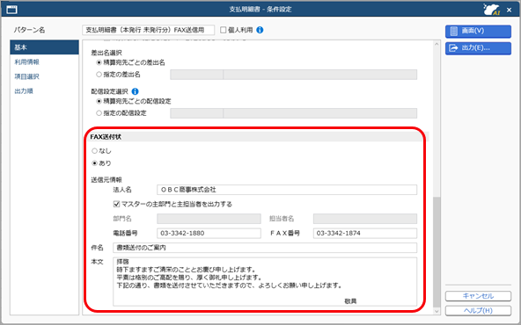Viewport: 521px width, 325px height.
Task: Click the 電話番号 field with 03-3342-1880
Action: [x=209, y=233]
